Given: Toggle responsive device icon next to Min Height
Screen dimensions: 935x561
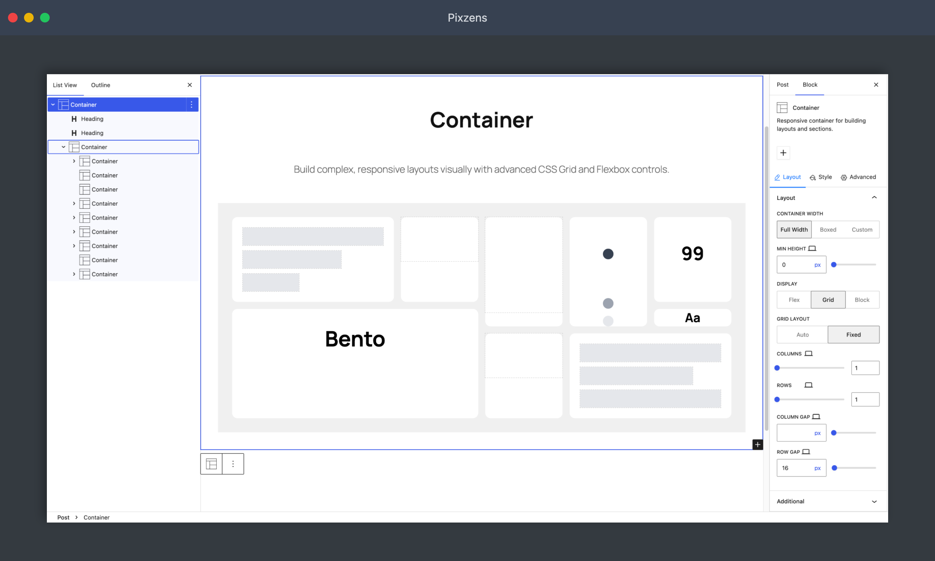Looking at the screenshot, I should pos(812,248).
